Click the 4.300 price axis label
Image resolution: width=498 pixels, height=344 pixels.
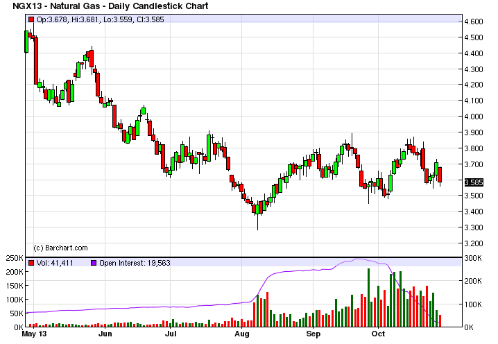click(474, 69)
